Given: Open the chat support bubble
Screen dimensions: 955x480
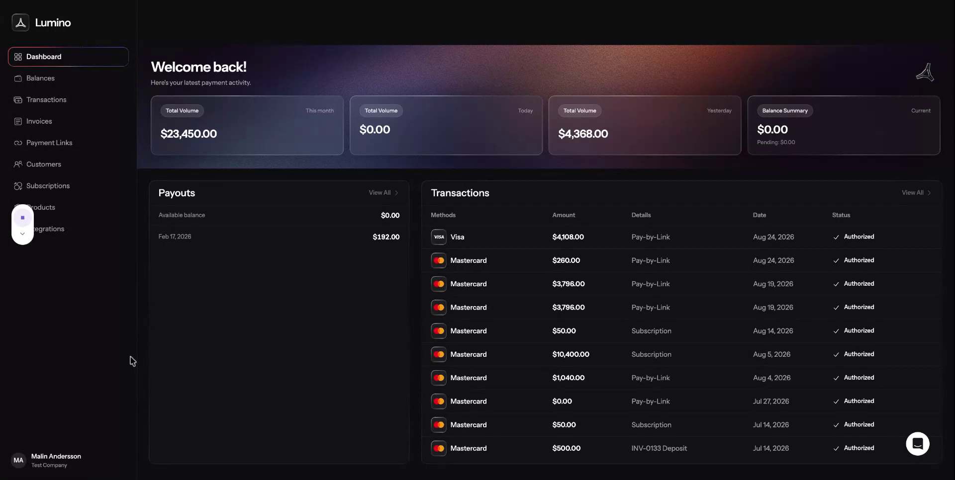Looking at the screenshot, I should tap(918, 444).
